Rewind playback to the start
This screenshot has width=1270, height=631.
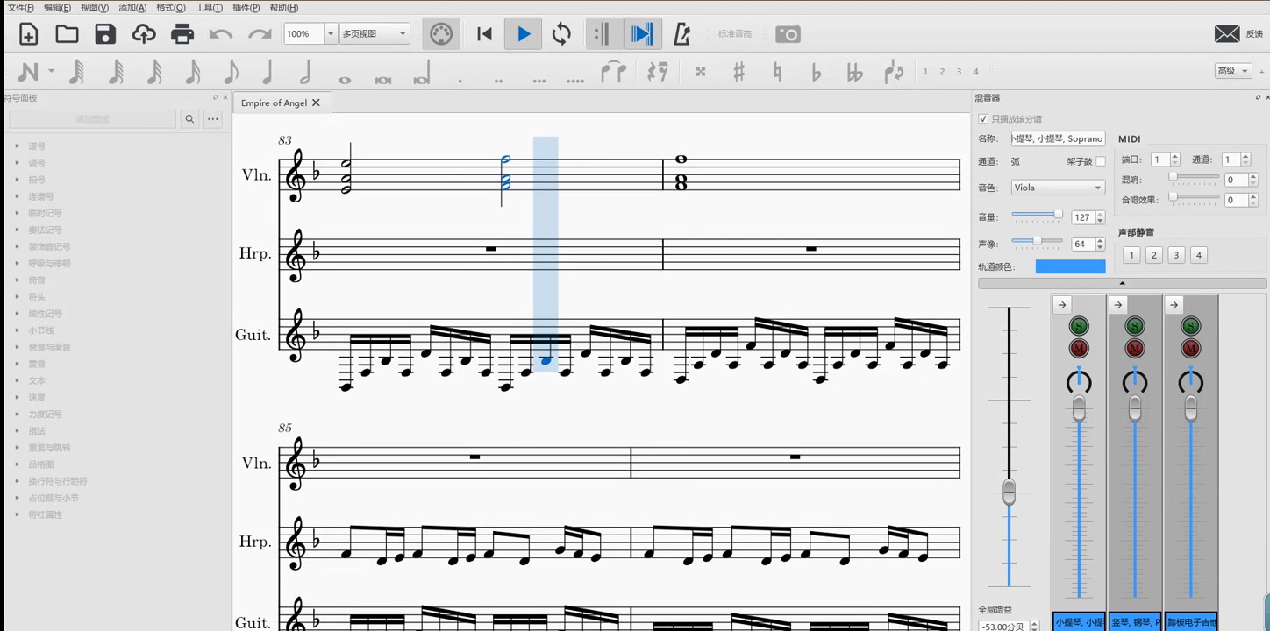[484, 34]
